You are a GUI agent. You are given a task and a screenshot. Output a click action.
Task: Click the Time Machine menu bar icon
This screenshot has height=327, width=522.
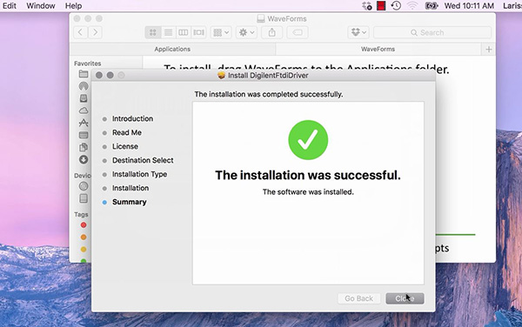pos(396,6)
